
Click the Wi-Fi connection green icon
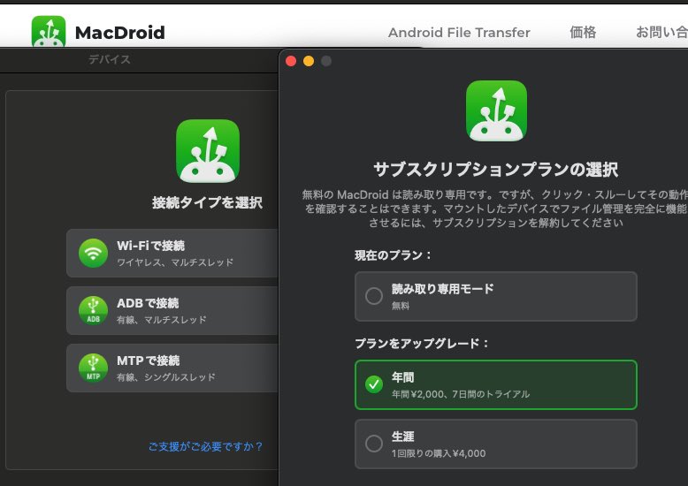coord(93,253)
